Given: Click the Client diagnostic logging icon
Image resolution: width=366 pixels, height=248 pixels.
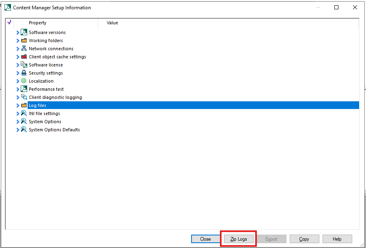Looking at the screenshot, I should tap(24, 97).
